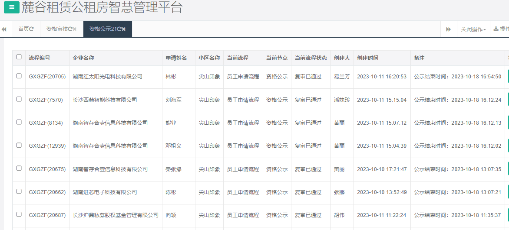509x230 pixels.
Task: Open the 关闭操作 dropdown
Action: tap(473, 29)
